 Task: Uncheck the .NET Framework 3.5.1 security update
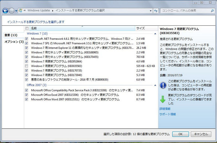pyautogui.click(x=27, y=43)
